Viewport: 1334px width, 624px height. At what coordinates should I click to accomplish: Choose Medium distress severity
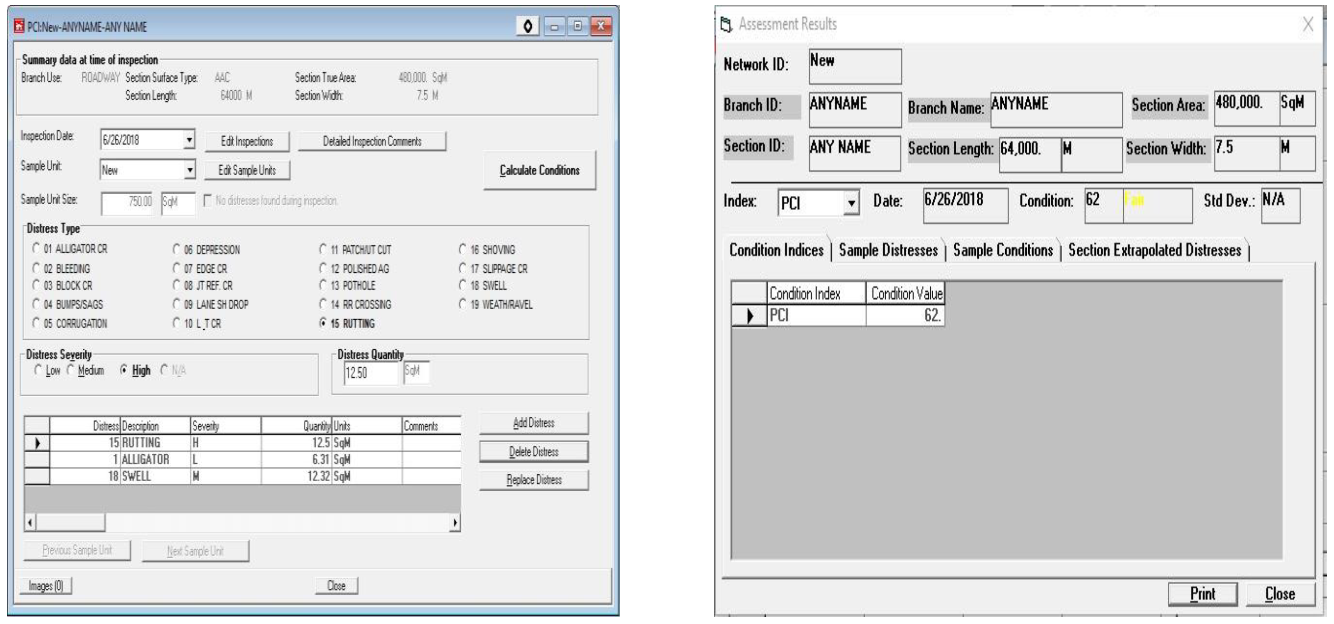pyautogui.click(x=71, y=370)
